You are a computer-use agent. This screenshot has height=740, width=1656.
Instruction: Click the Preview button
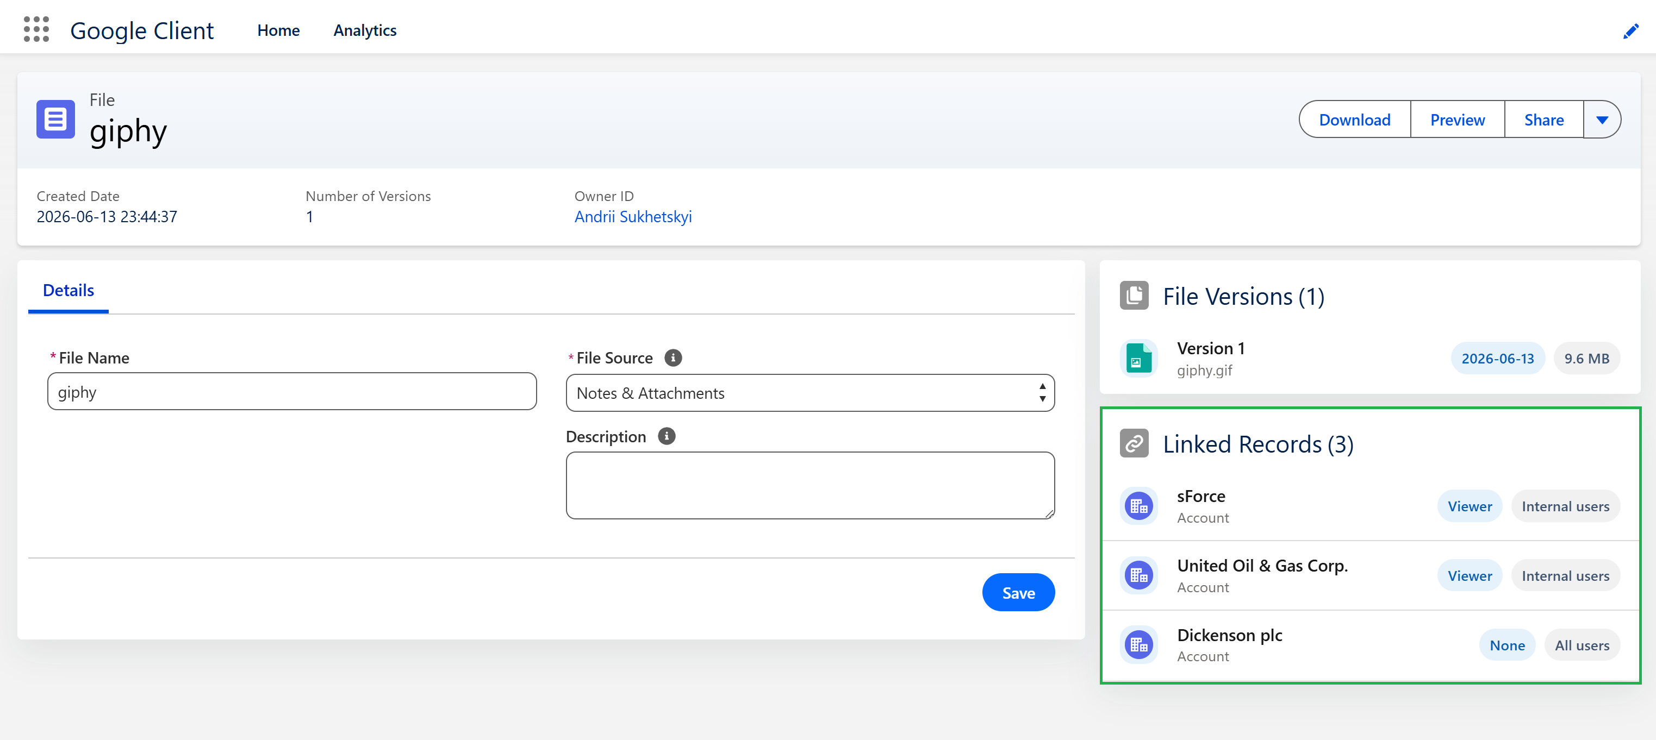pos(1458,120)
